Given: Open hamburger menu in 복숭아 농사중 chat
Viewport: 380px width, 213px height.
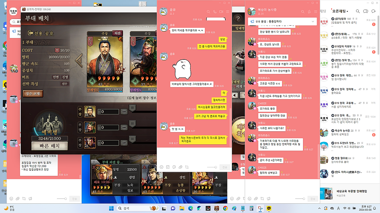Looking at the screenshot, I should tap(316, 12).
